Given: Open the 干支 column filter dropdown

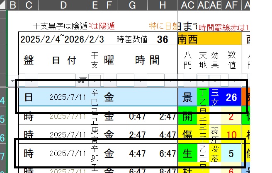Looking at the screenshot, I should 95,80.
